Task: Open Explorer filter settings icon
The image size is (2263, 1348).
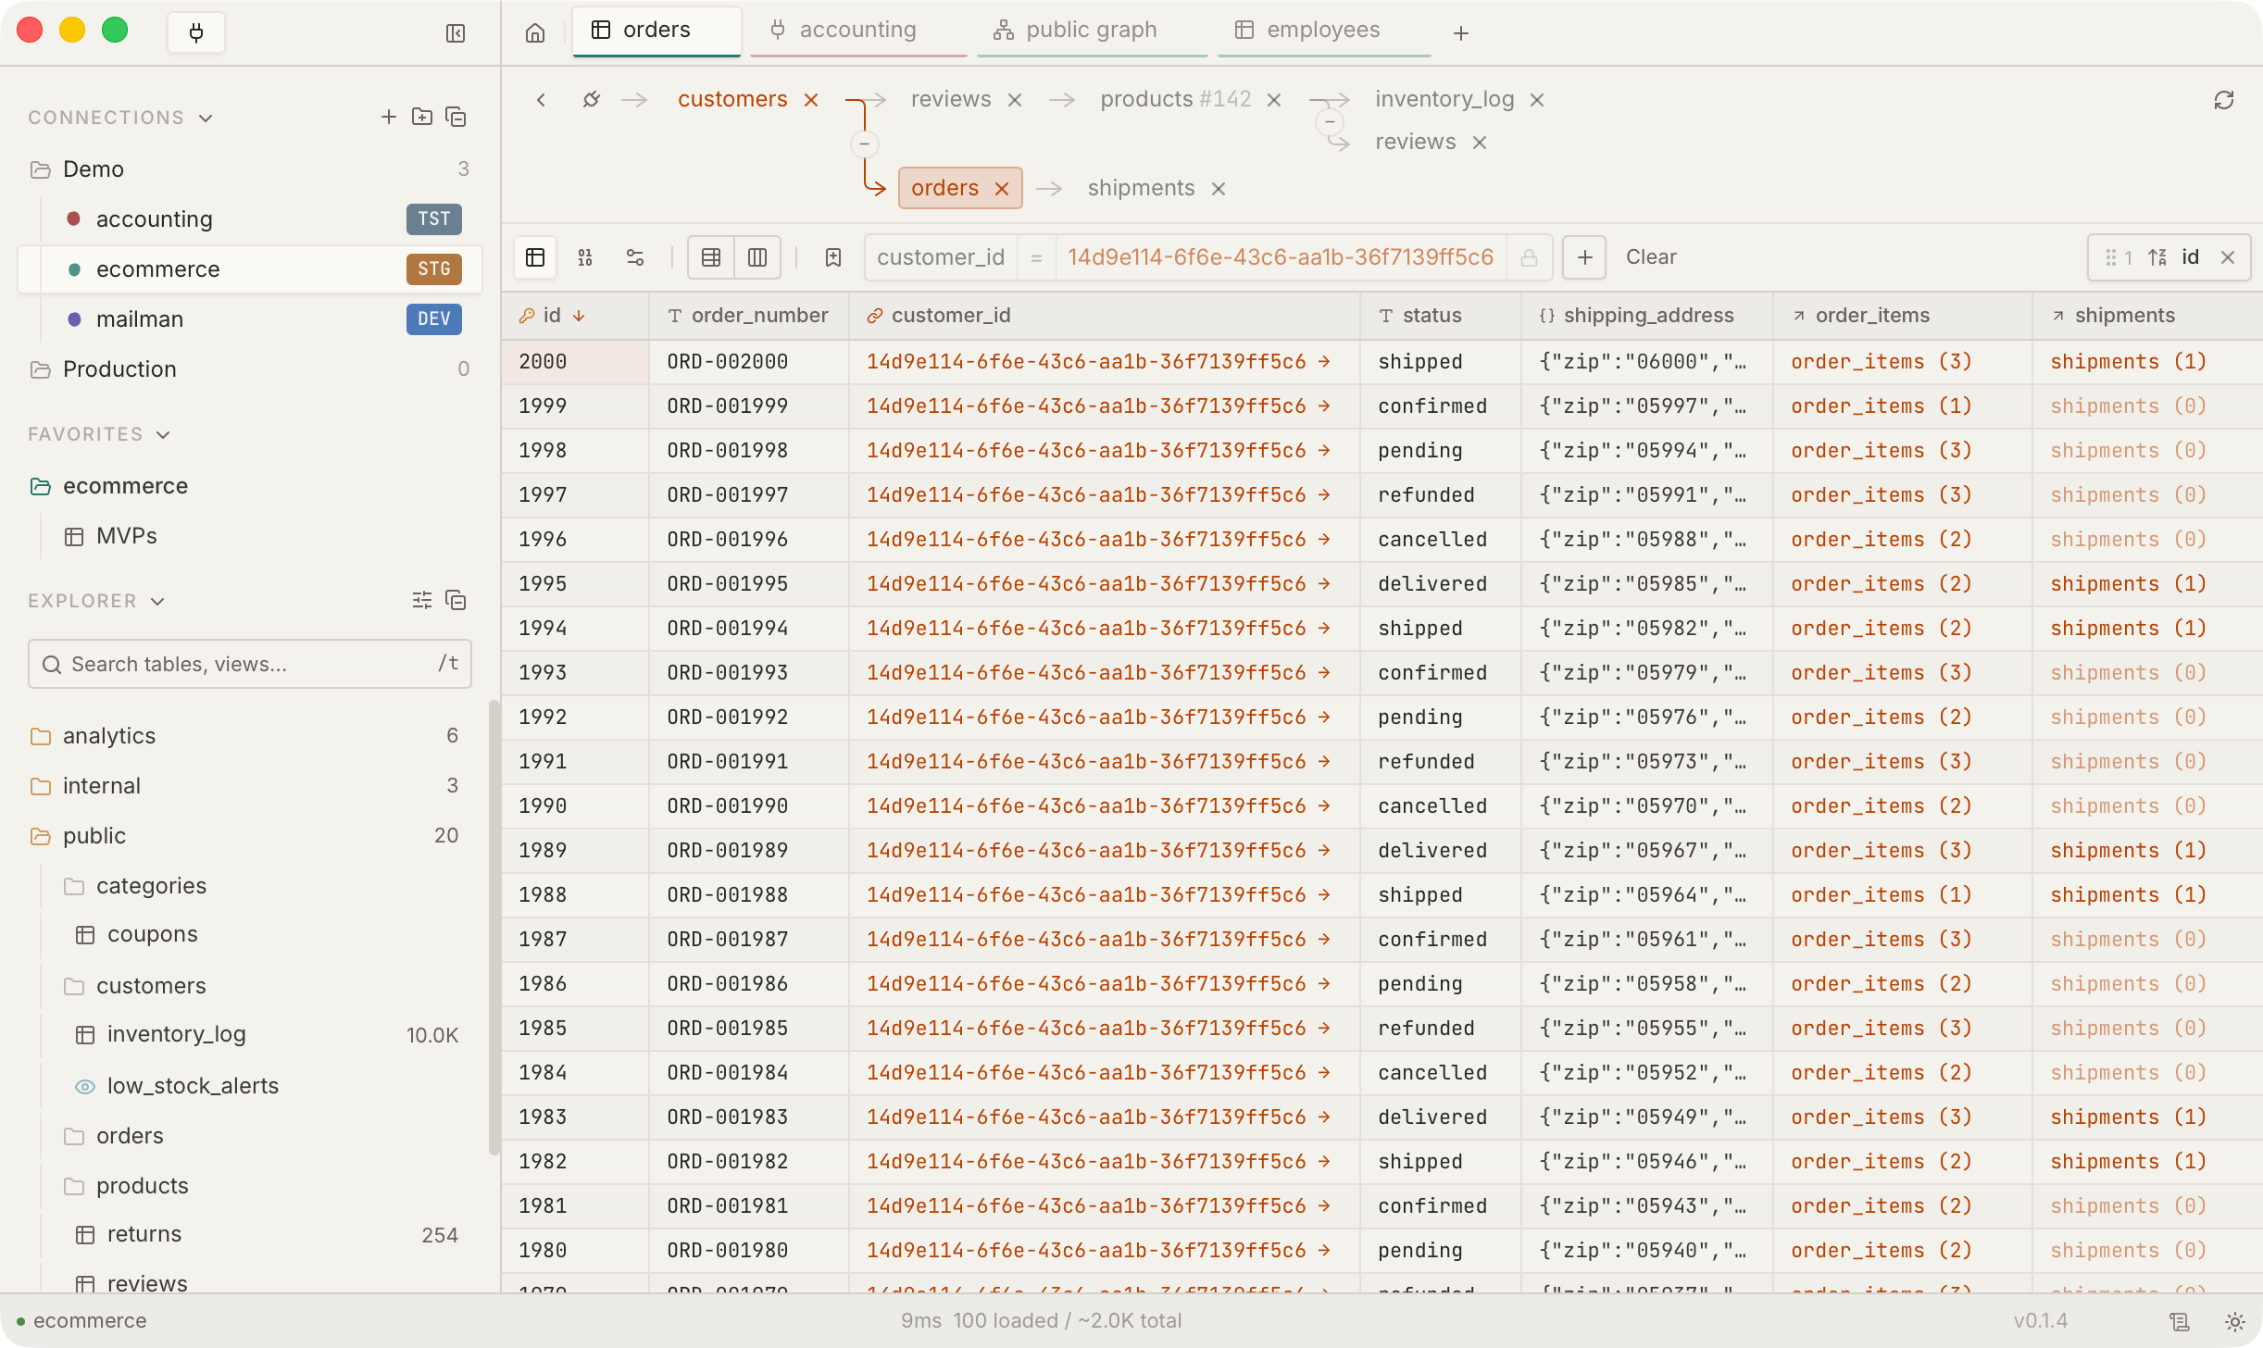Action: tap(422, 600)
